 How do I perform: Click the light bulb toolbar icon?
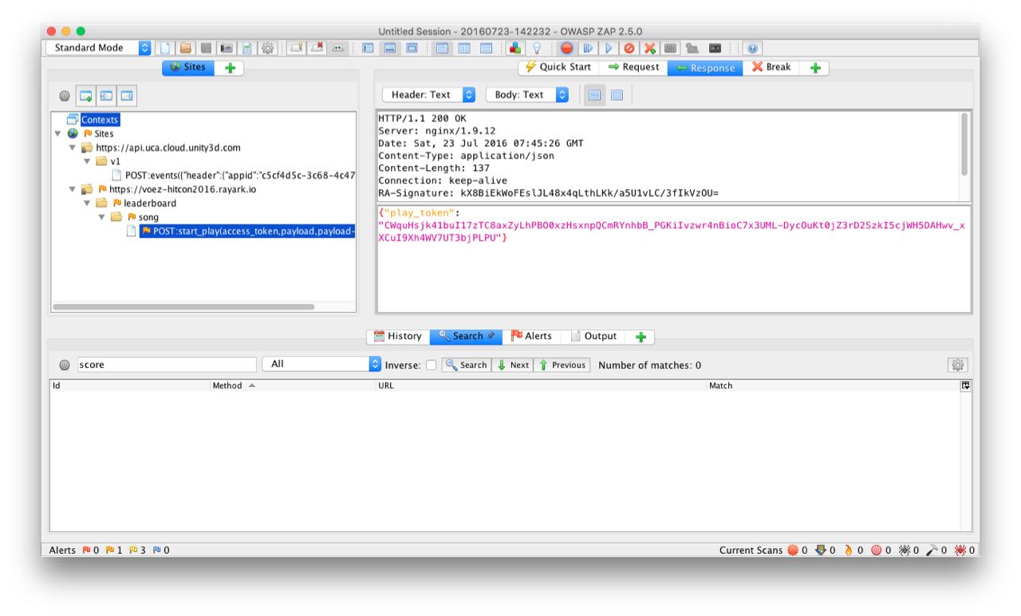pos(537,48)
